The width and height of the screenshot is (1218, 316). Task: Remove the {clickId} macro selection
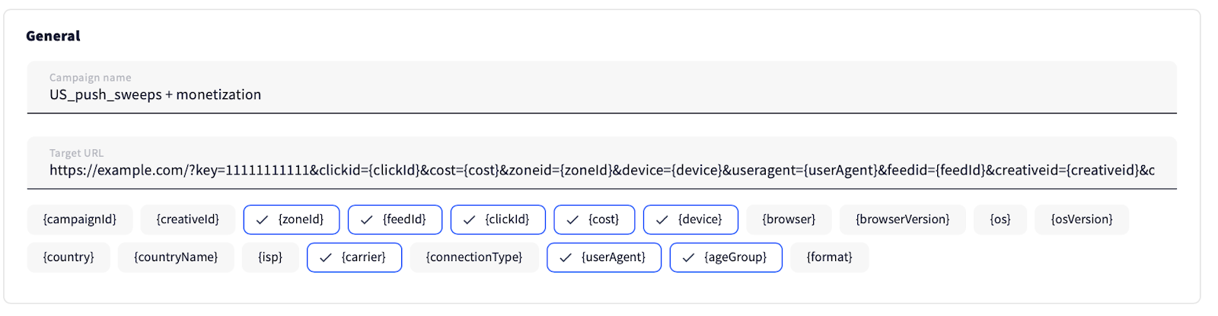[x=498, y=219]
